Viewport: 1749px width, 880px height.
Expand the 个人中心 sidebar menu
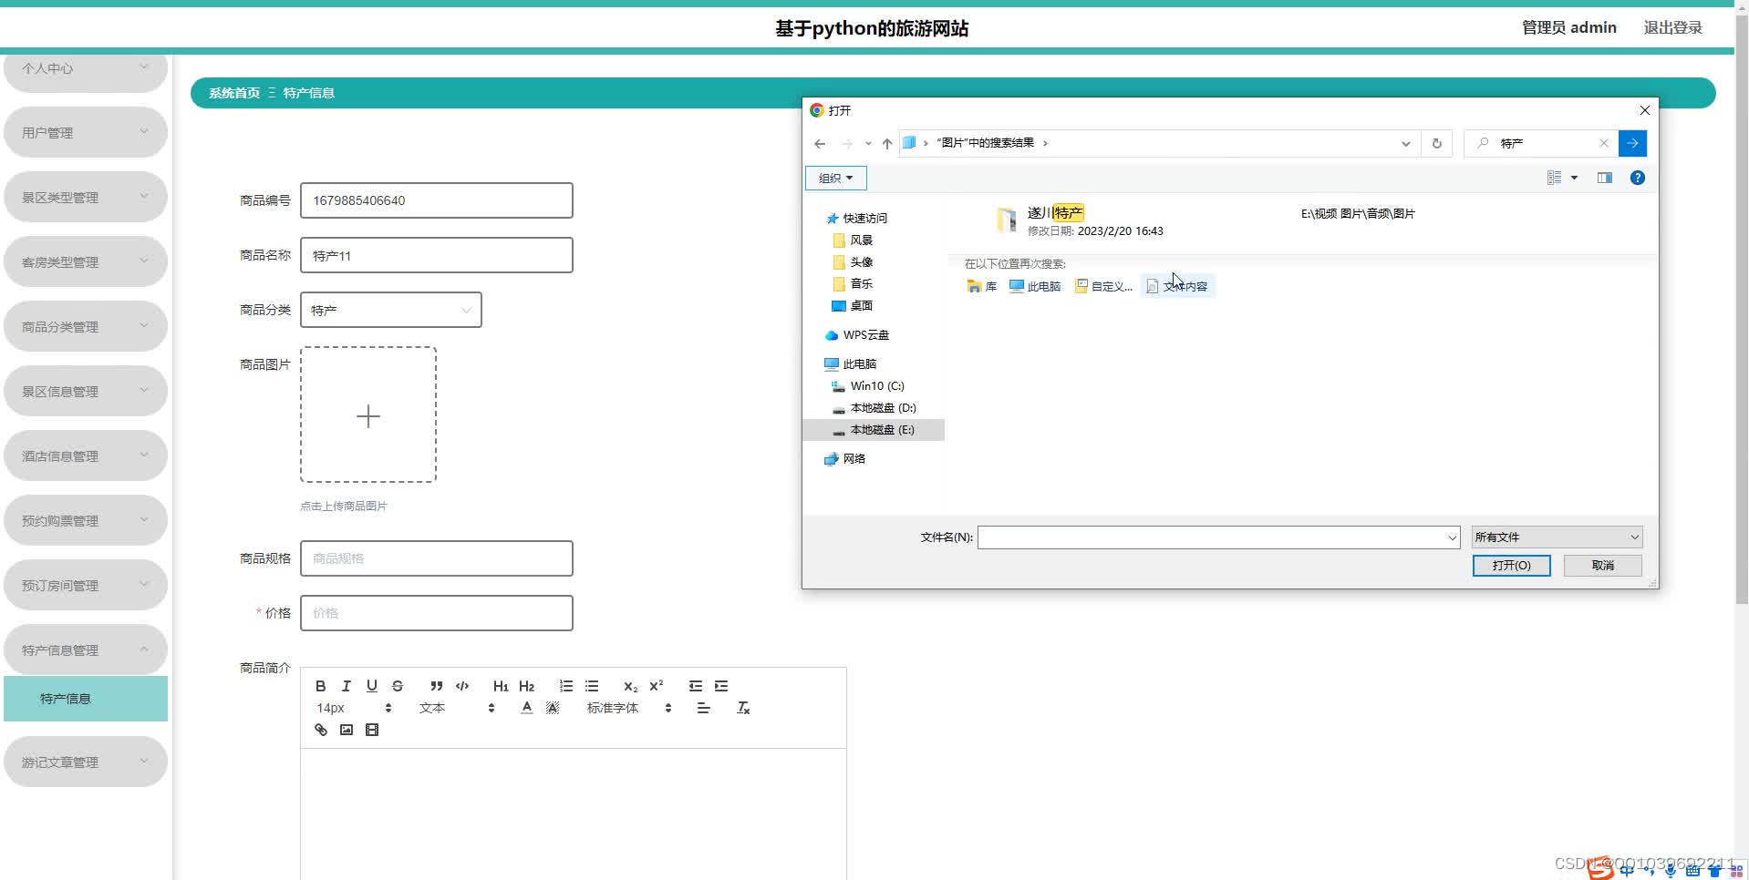pyautogui.click(x=86, y=68)
